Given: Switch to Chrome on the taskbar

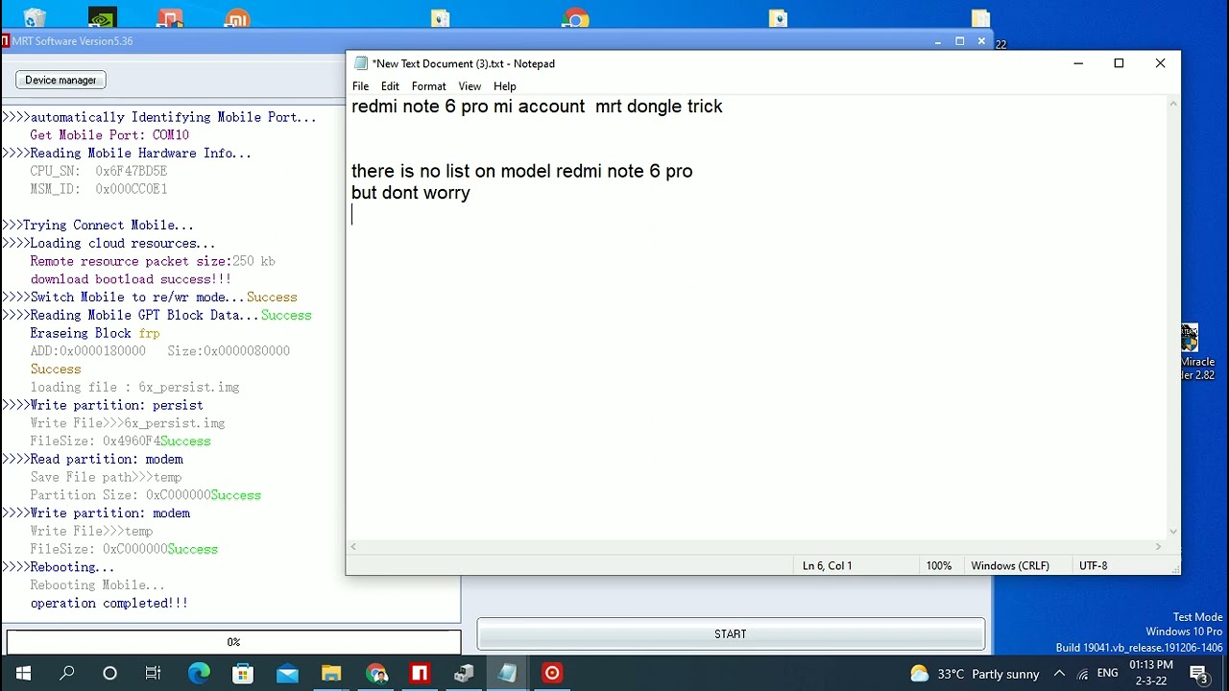Looking at the screenshot, I should pos(375,674).
